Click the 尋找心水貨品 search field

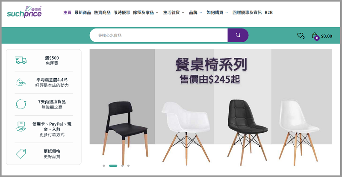coord(159,35)
